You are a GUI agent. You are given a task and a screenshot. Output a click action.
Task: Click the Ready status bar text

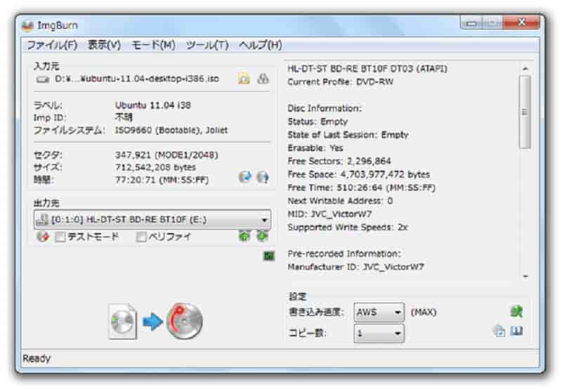pyautogui.click(x=37, y=358)
